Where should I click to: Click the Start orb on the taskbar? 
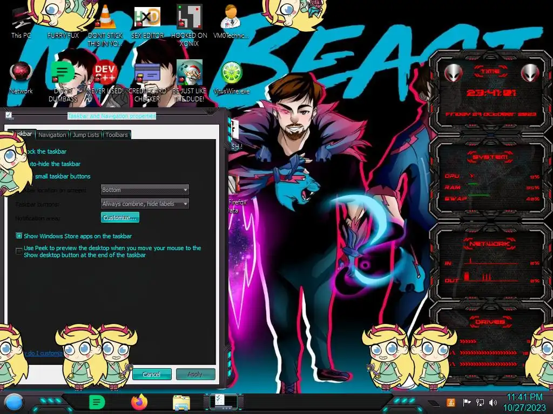(14, 402)
